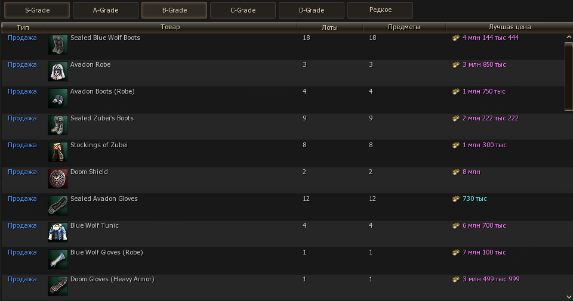
Task: Select the Blue Wolf Gloves (Robe) icon
Action: point(58,259)
